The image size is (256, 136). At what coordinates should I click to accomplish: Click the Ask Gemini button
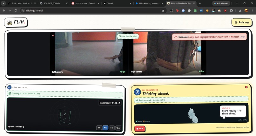coord(221,3)
